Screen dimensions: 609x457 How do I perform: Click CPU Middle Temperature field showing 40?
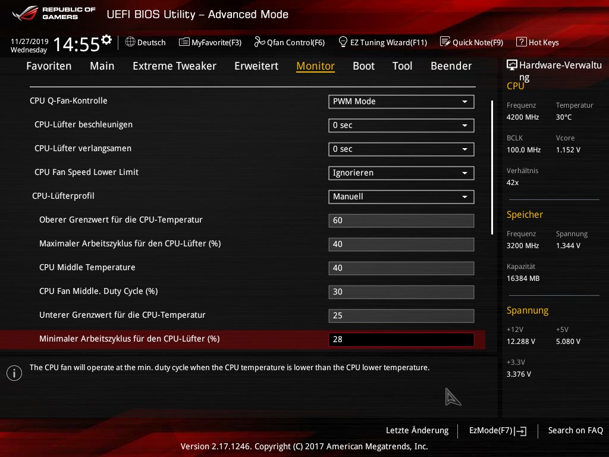[x=401, y=268]
